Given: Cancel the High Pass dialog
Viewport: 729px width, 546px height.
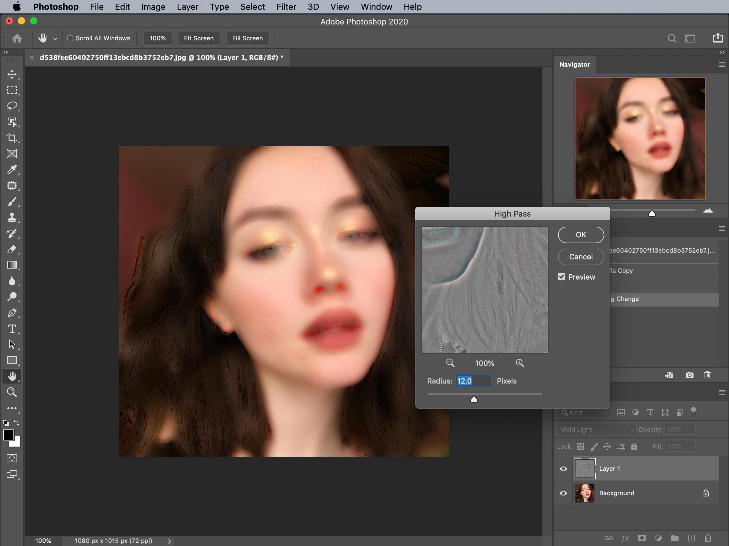Looking at the screenshot, I should click(581, 257).
